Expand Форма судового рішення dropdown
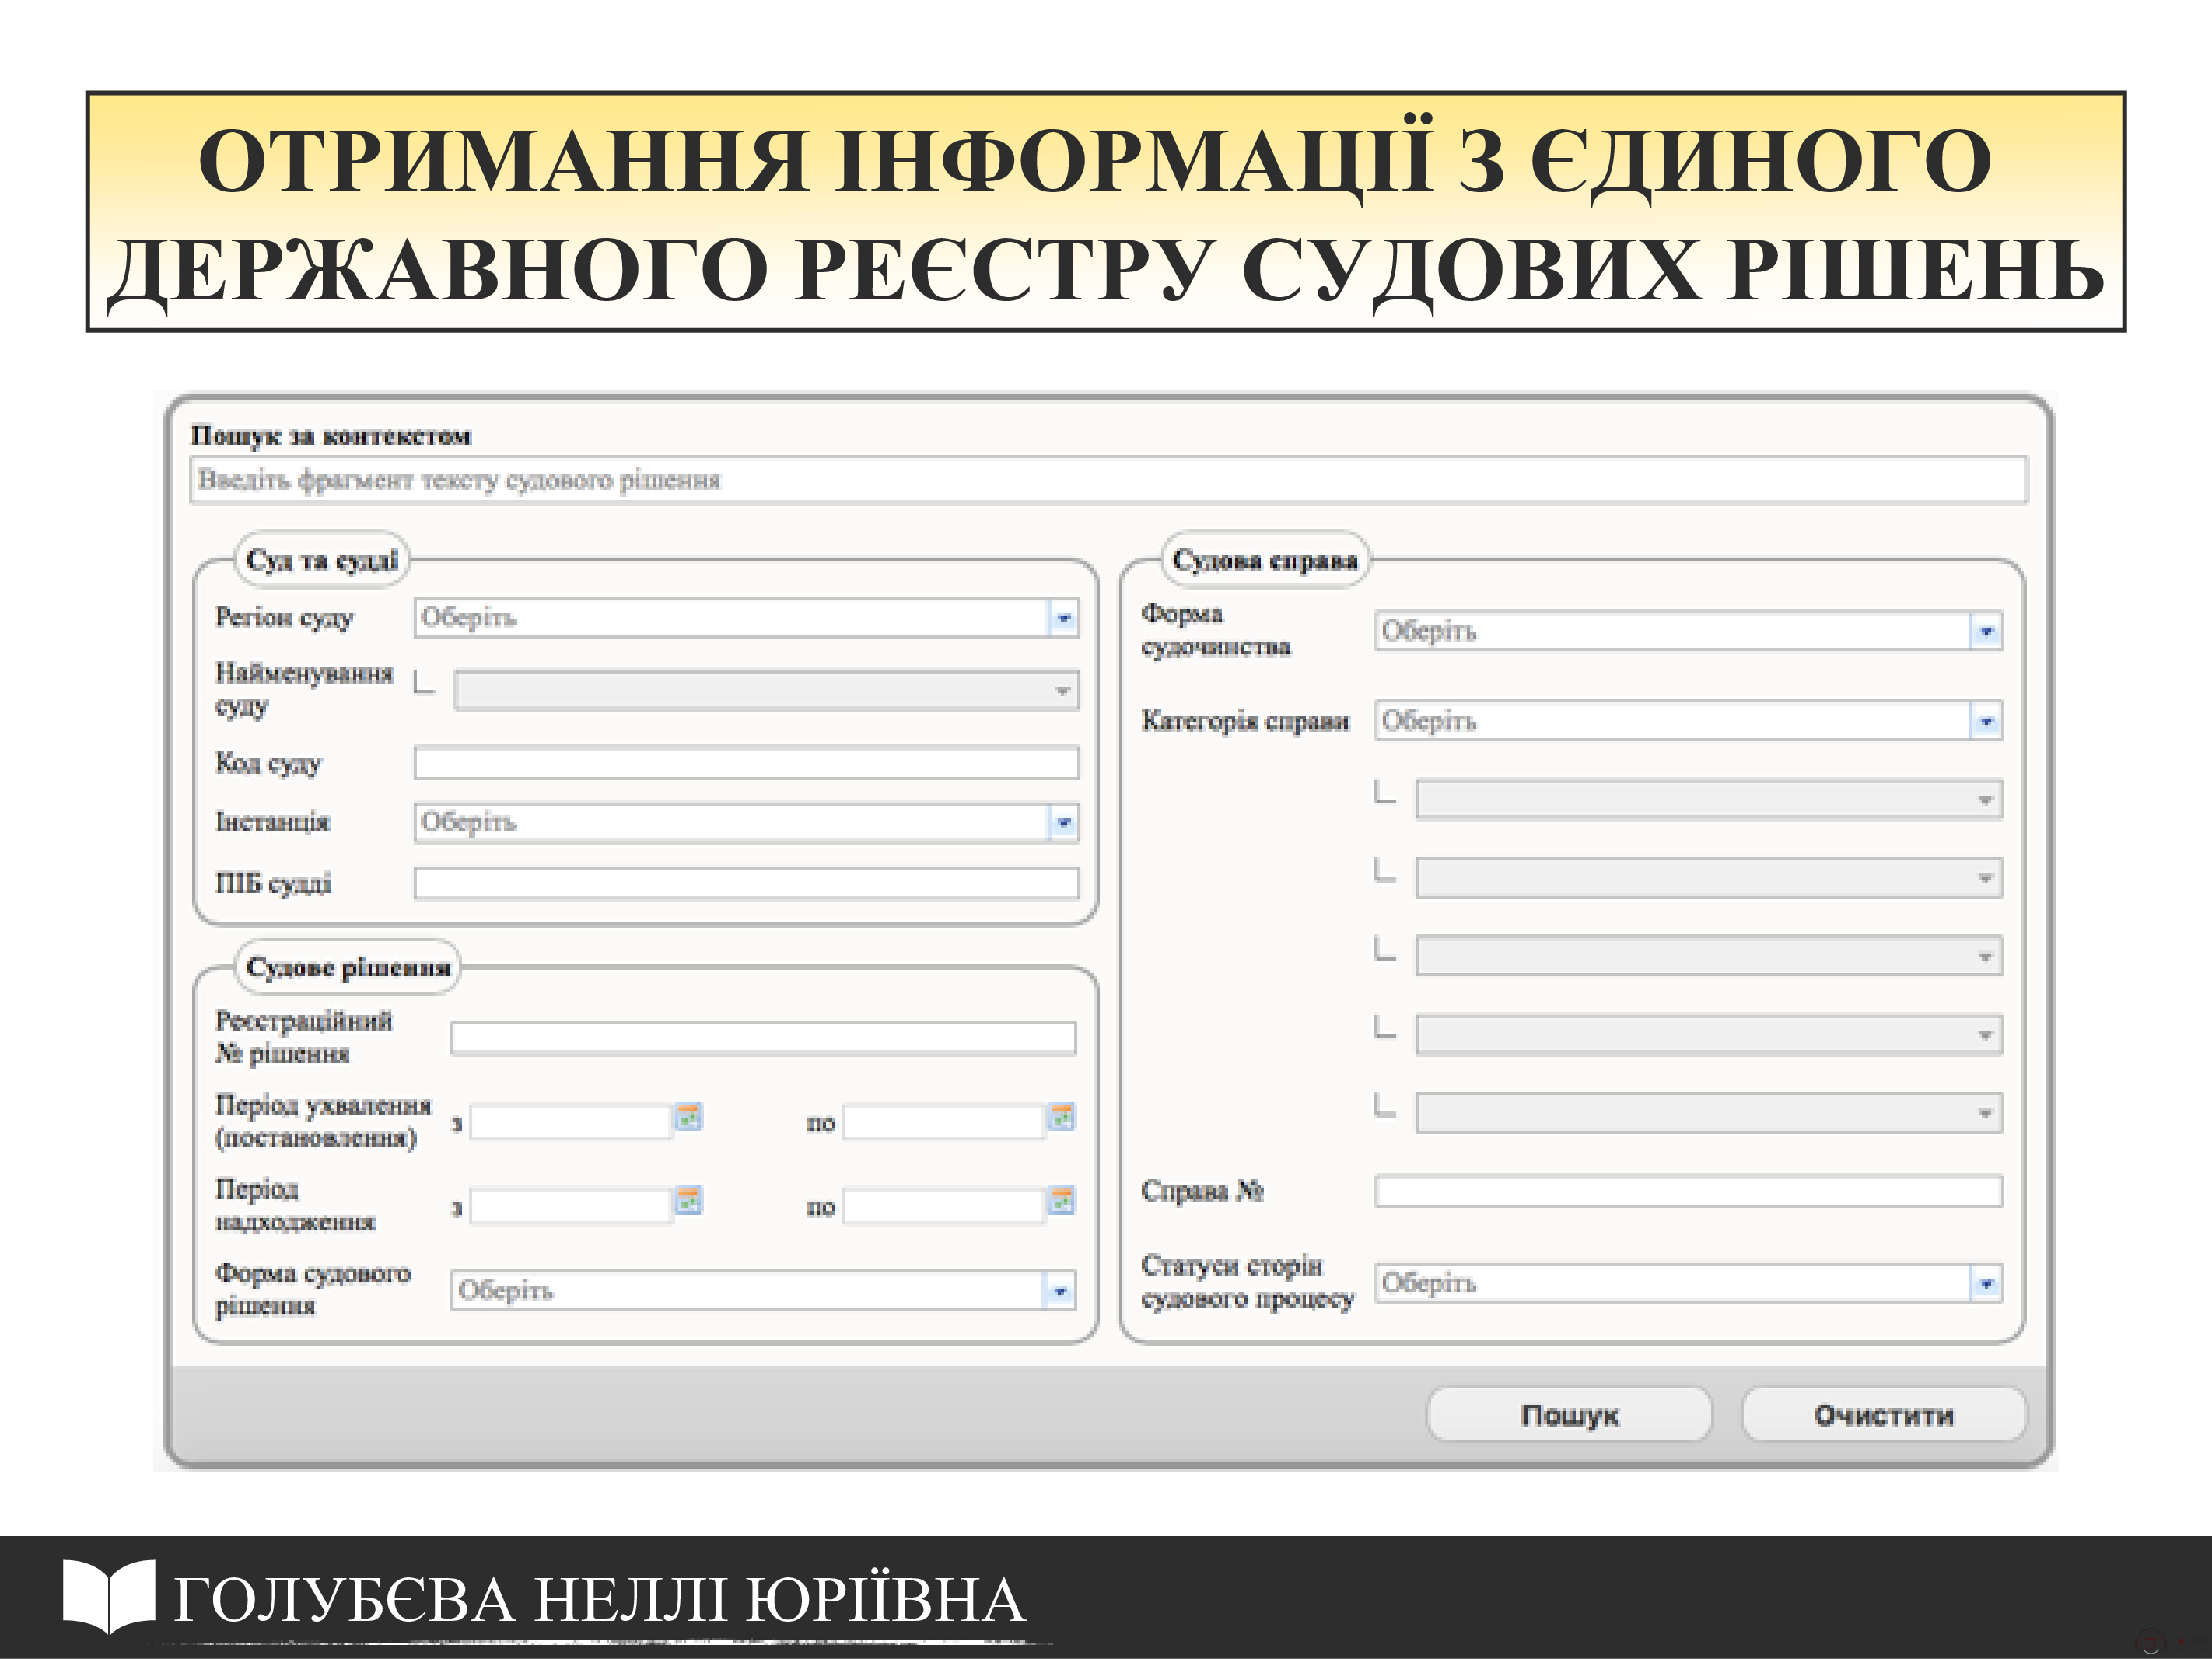Viewport: 2212px width, 1659px height. click(x=1059, y=1291)
